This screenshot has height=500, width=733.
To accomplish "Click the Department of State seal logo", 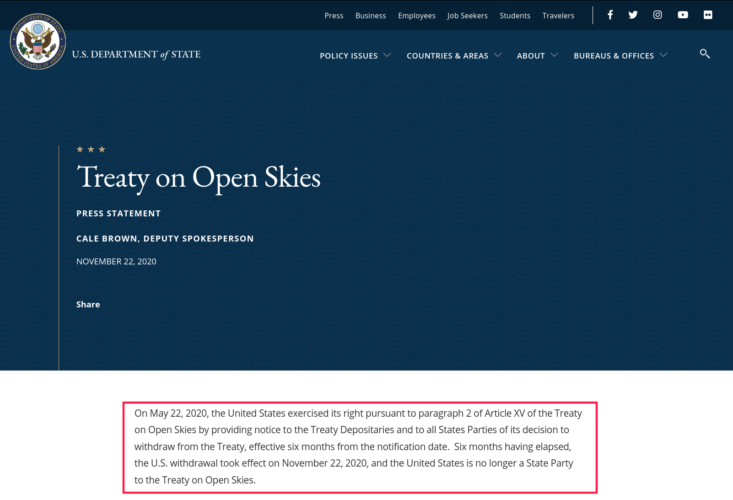I will tap(38, 42).
